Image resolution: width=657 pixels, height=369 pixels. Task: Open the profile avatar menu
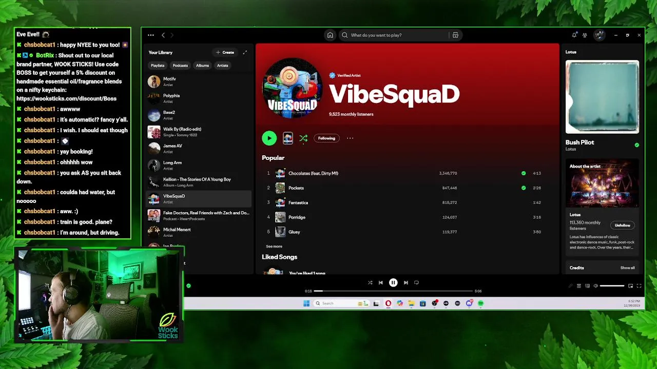[x=599, y=35]
